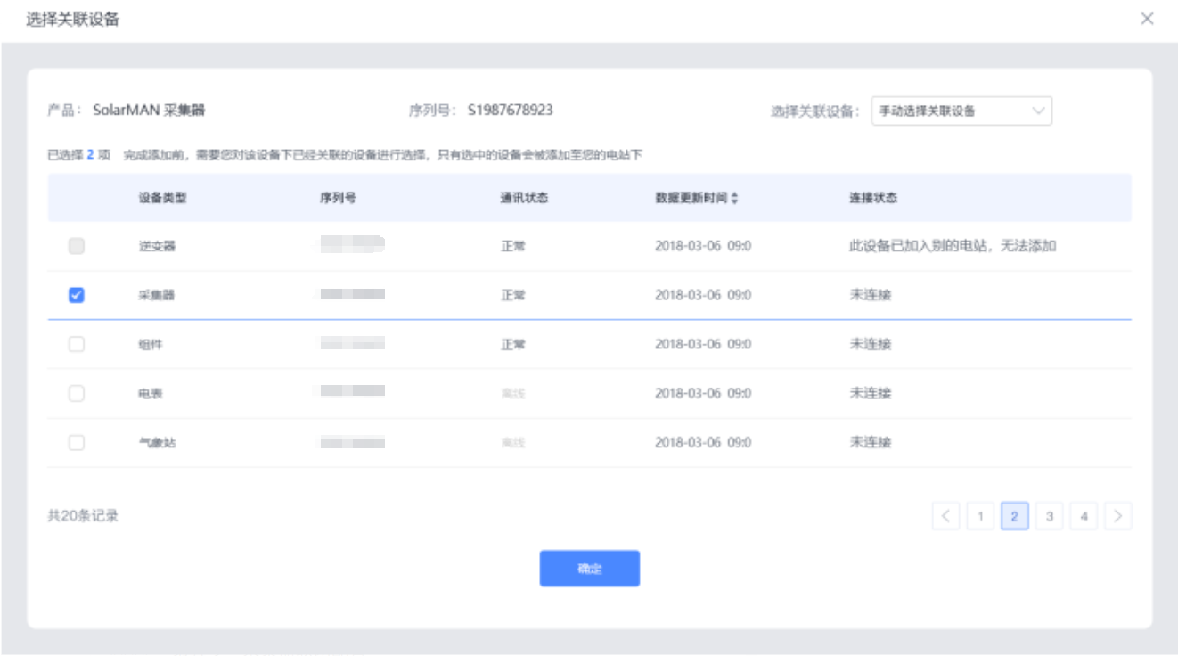This screenshot has height=656, width=1178.
Task: Uncheck the 采集器 row checkbox
Action: coord(77,295)
